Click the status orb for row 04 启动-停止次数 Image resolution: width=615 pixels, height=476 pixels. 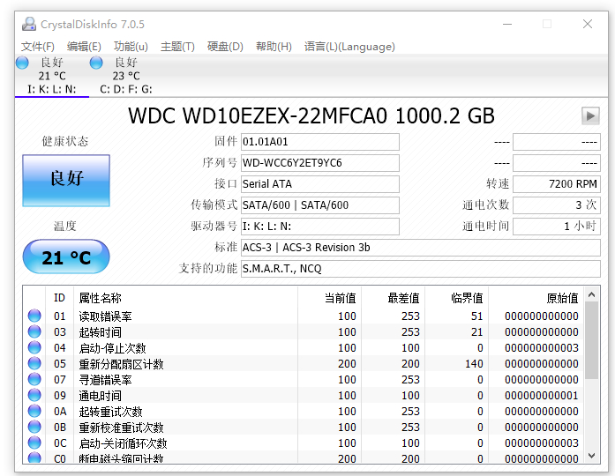point(34,347)
